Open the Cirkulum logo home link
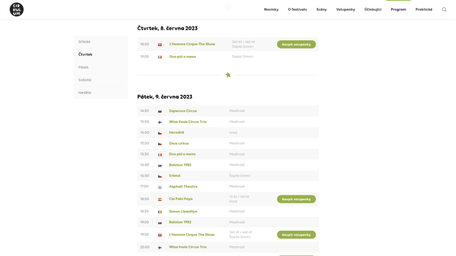Image resolution: width=456 pixels, height=256 pixels. pyautogui.click(x=17, y=9)
